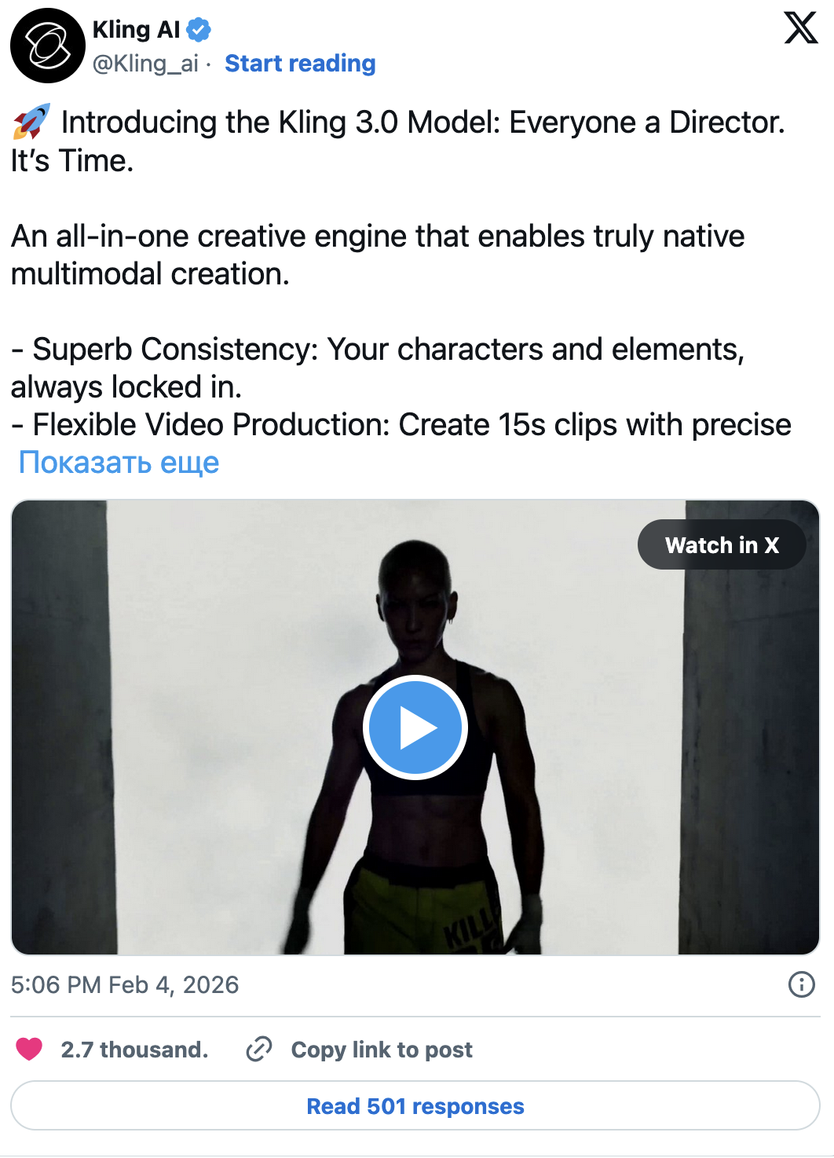
Task: Click Start reading link
Action: click(x=300, y=63)
